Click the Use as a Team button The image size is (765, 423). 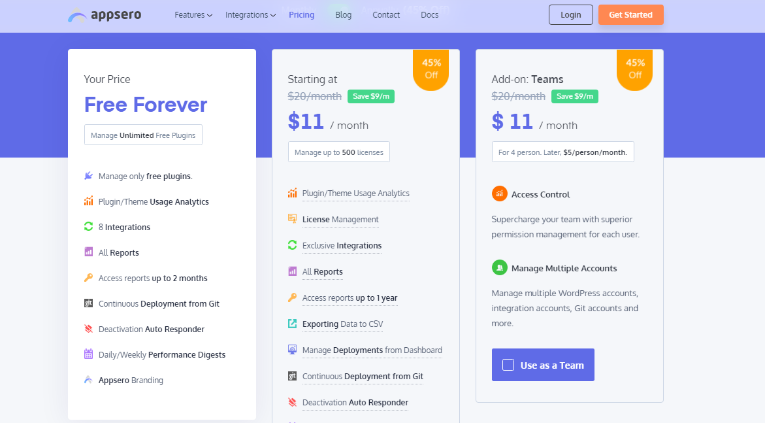point(543,365)
